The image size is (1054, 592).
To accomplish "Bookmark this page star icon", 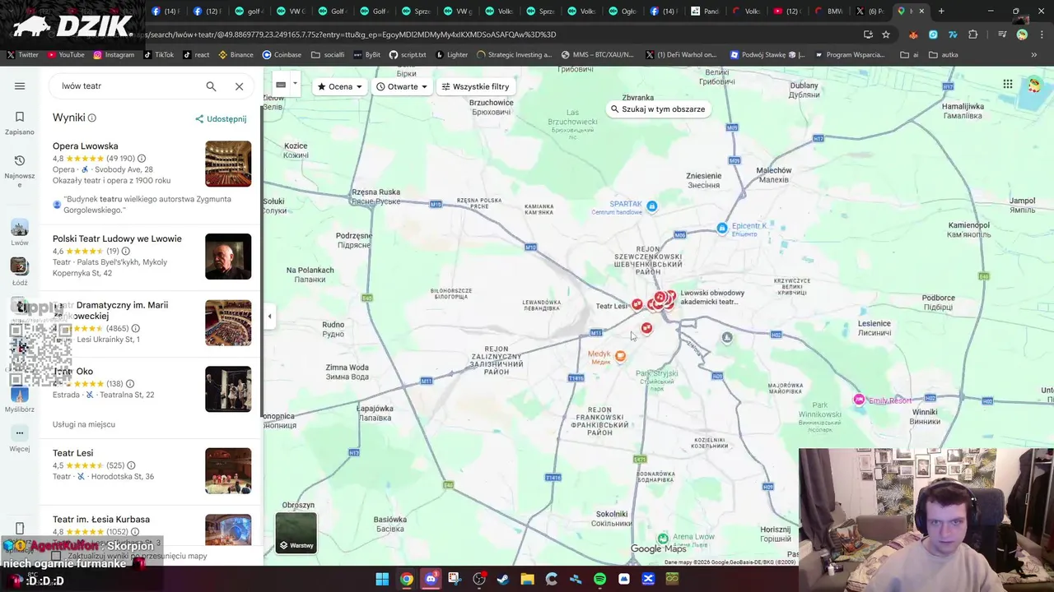I will [886, 35].
